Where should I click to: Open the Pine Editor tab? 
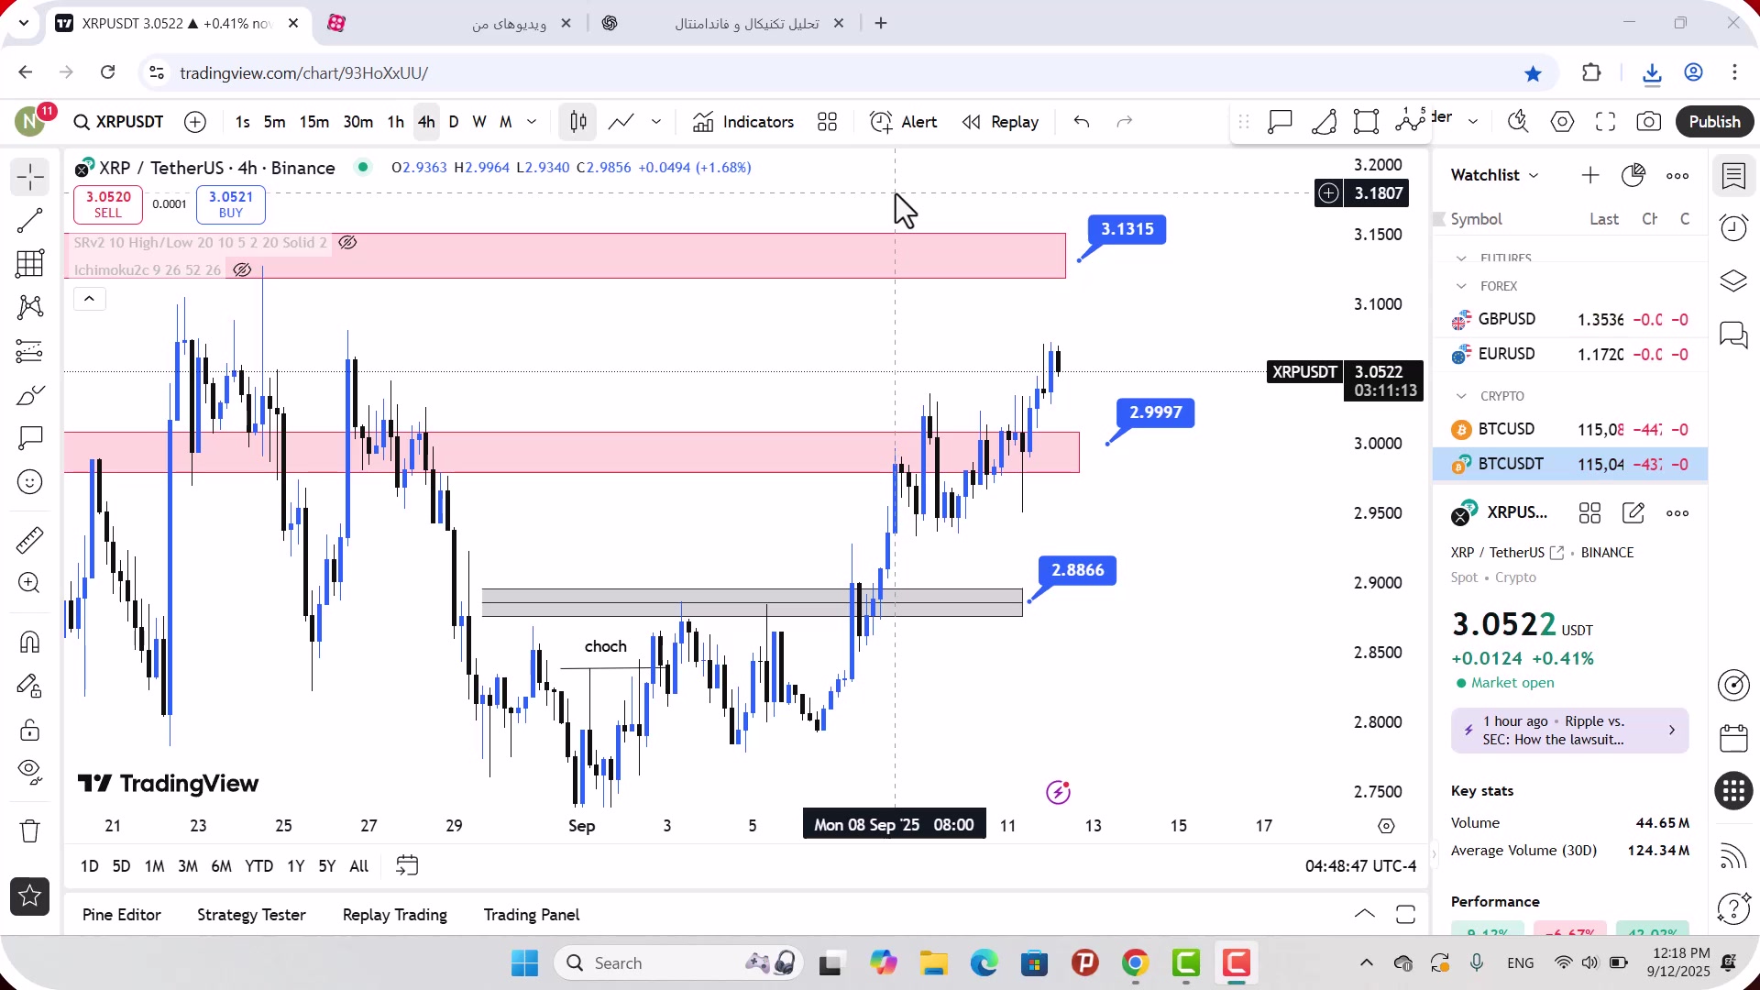click(121, 915)
